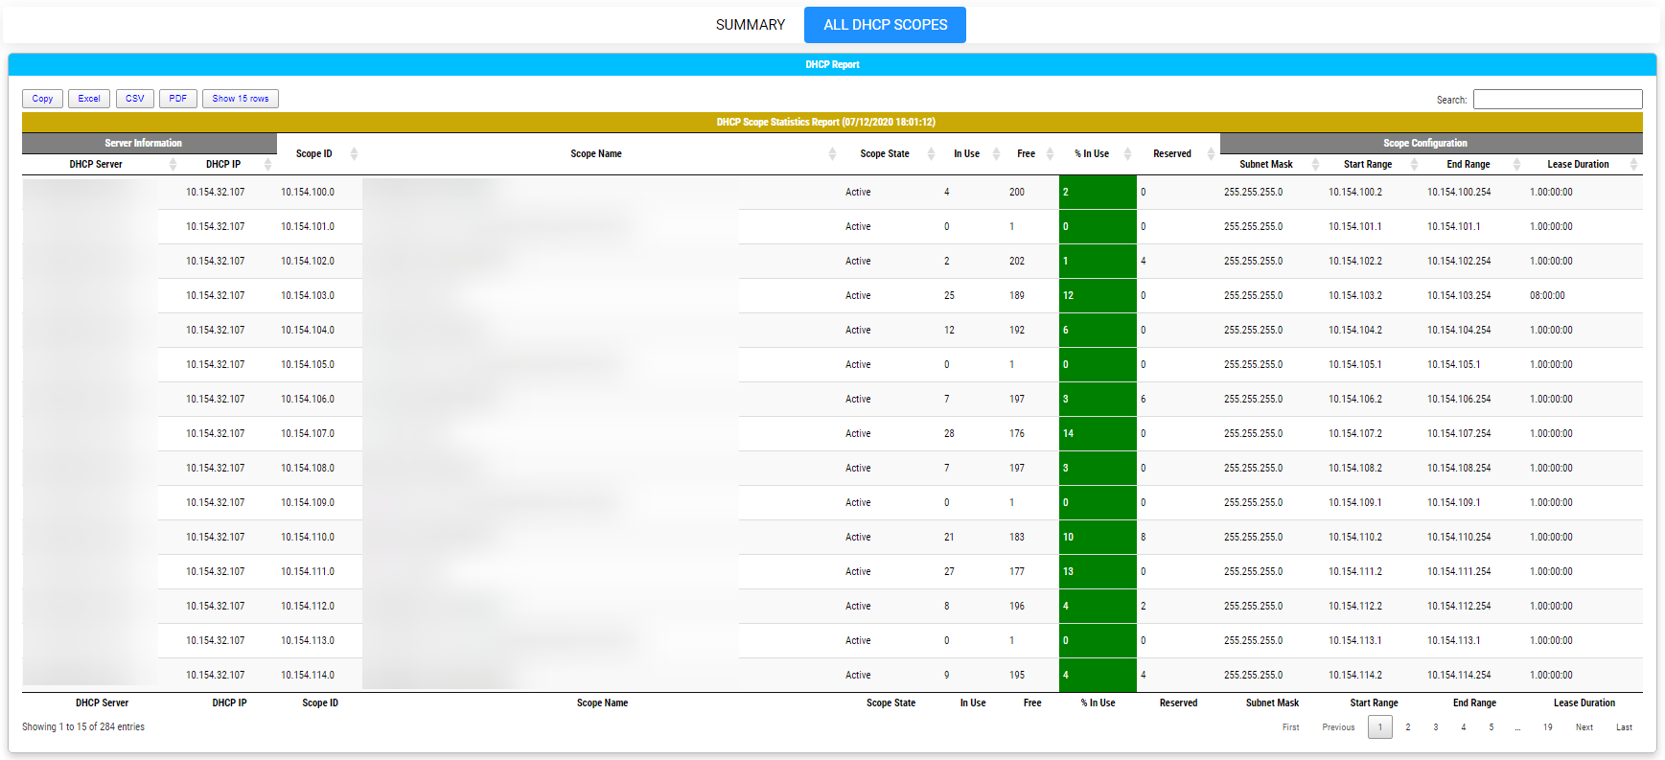Click the DHCP IP sort icon
1665x760 pixels.
pyautogui.click(x=267, y=165)
